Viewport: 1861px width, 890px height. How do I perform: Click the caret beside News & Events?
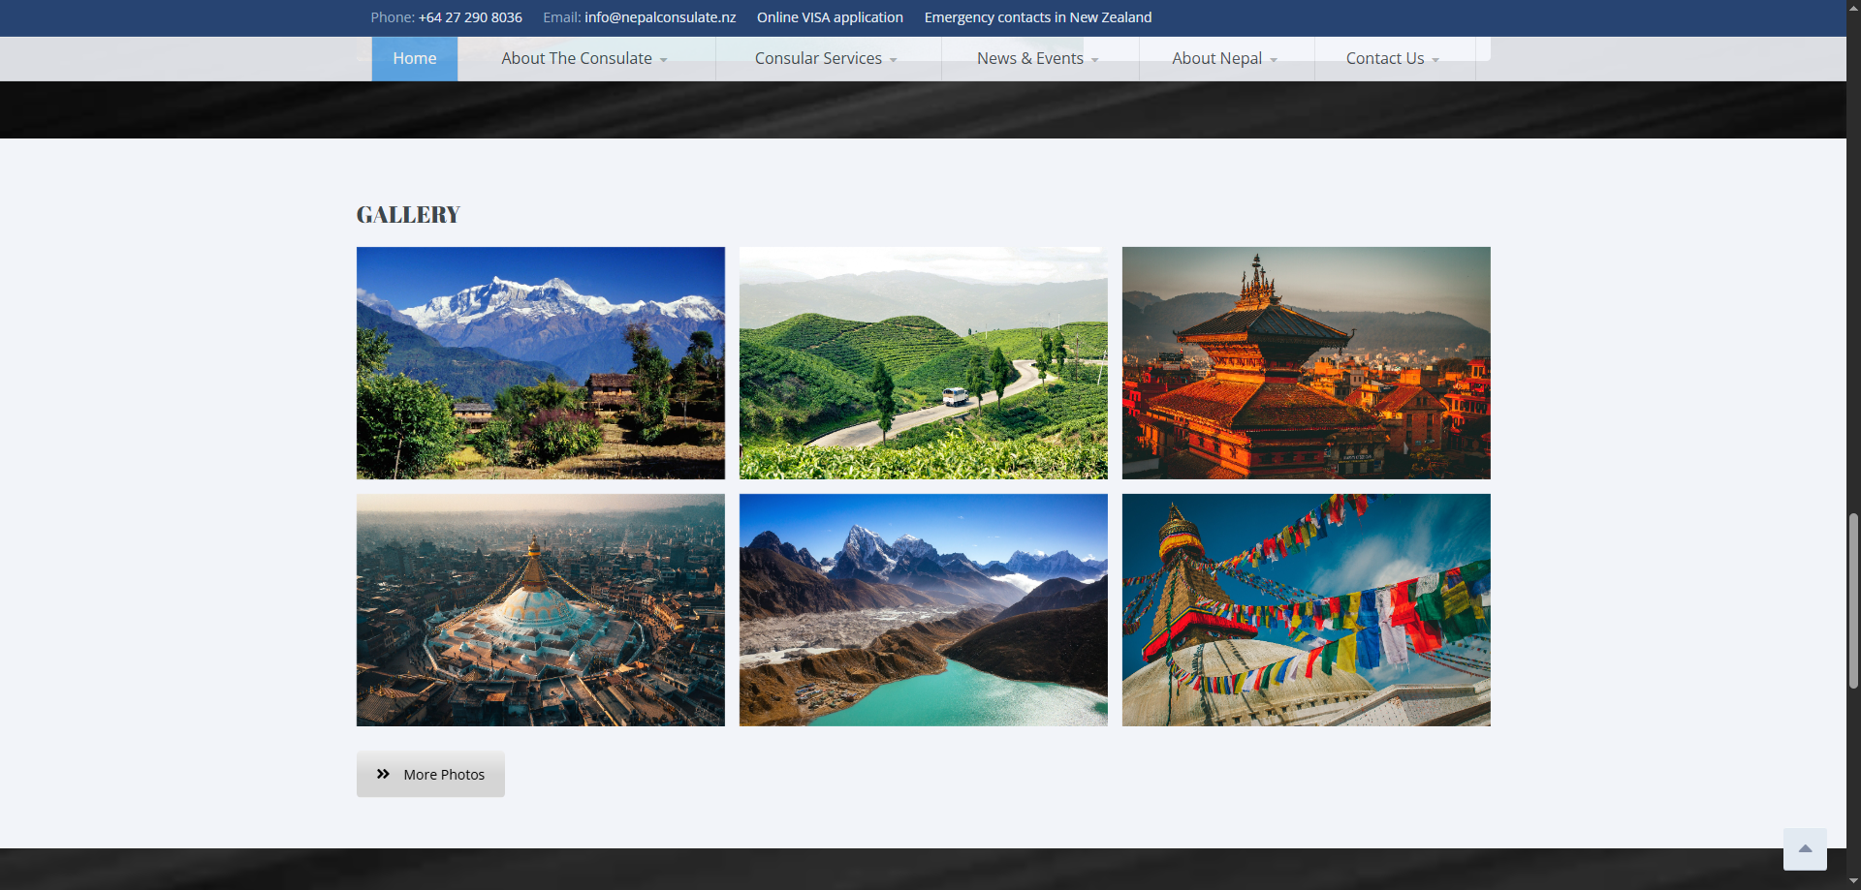coord(1094,60)
